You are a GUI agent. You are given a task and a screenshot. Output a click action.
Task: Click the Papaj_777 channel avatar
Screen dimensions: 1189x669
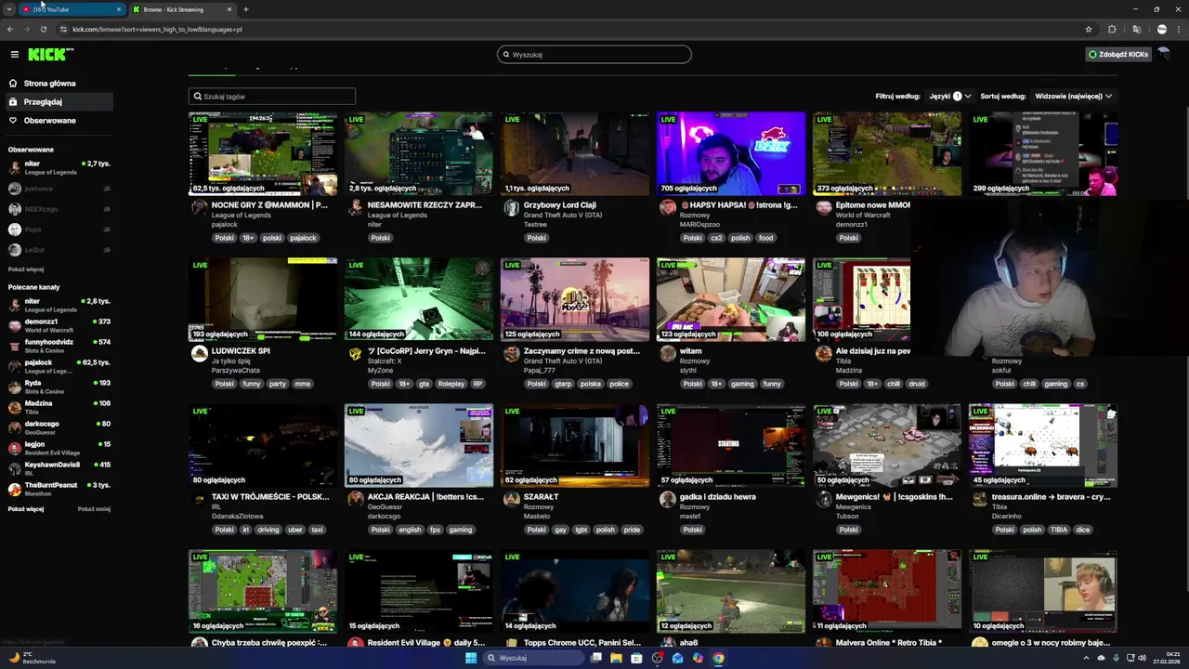pos(511,353)
